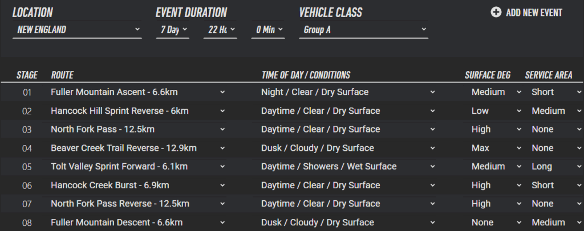Change stage 05 Long service area
The image size is (584, 231).
579,167
